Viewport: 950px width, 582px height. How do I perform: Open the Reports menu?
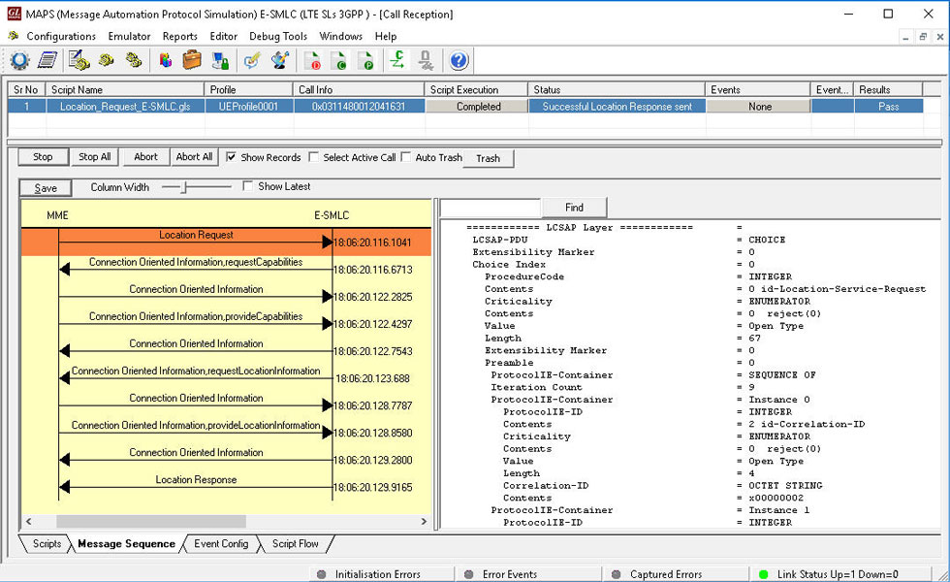pos(180,36)
